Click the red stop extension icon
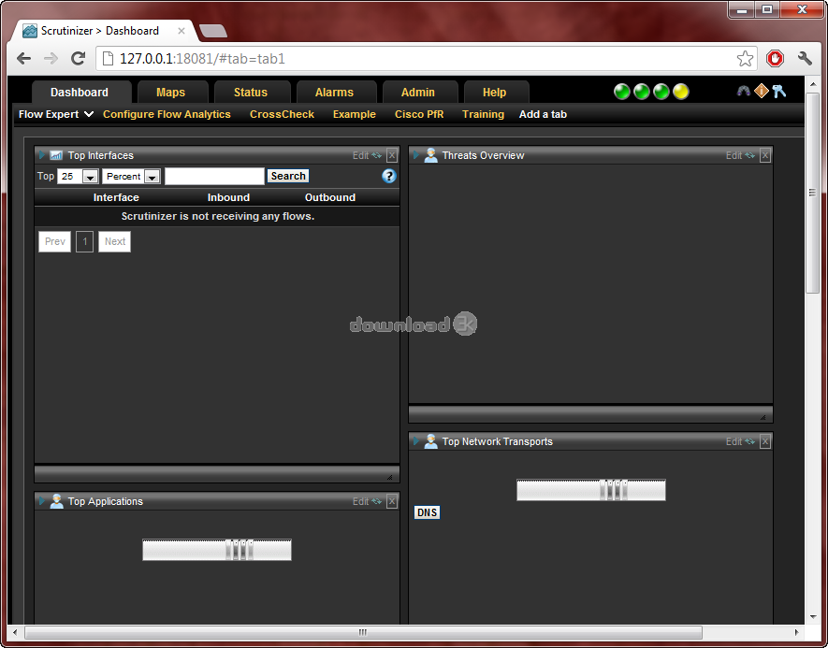The height and width of the screenshot is (648, 828). [776, 59]
